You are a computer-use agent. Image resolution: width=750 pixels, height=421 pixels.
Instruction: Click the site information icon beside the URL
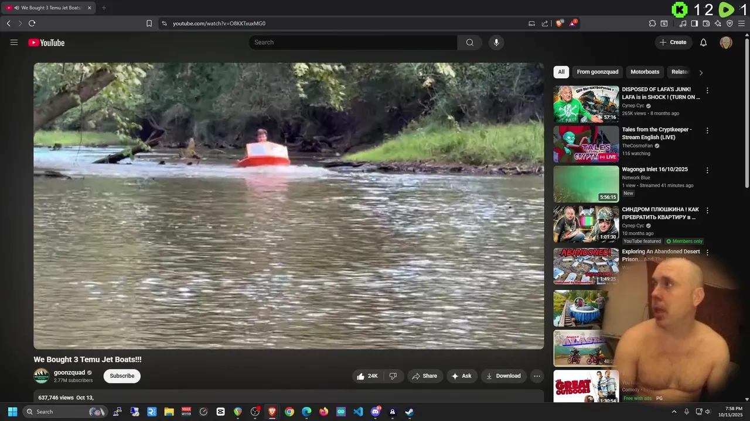164,23
